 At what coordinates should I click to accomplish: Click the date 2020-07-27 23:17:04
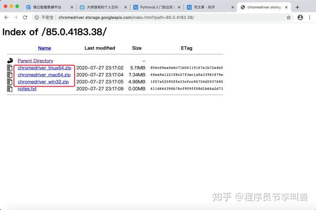click(100, 75)
